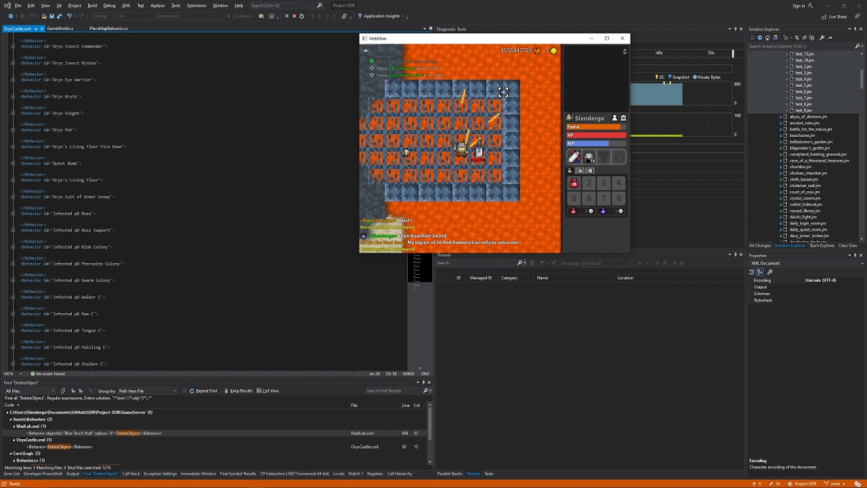Click the Repeat Find button
This screenshot has height=488, width=867.
tap(204, 390)
